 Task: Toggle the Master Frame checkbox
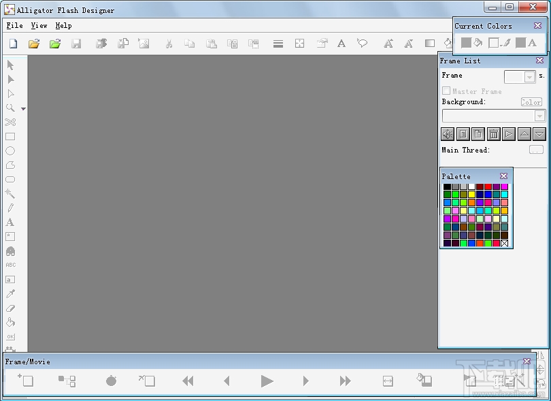[x=446, y=91]
